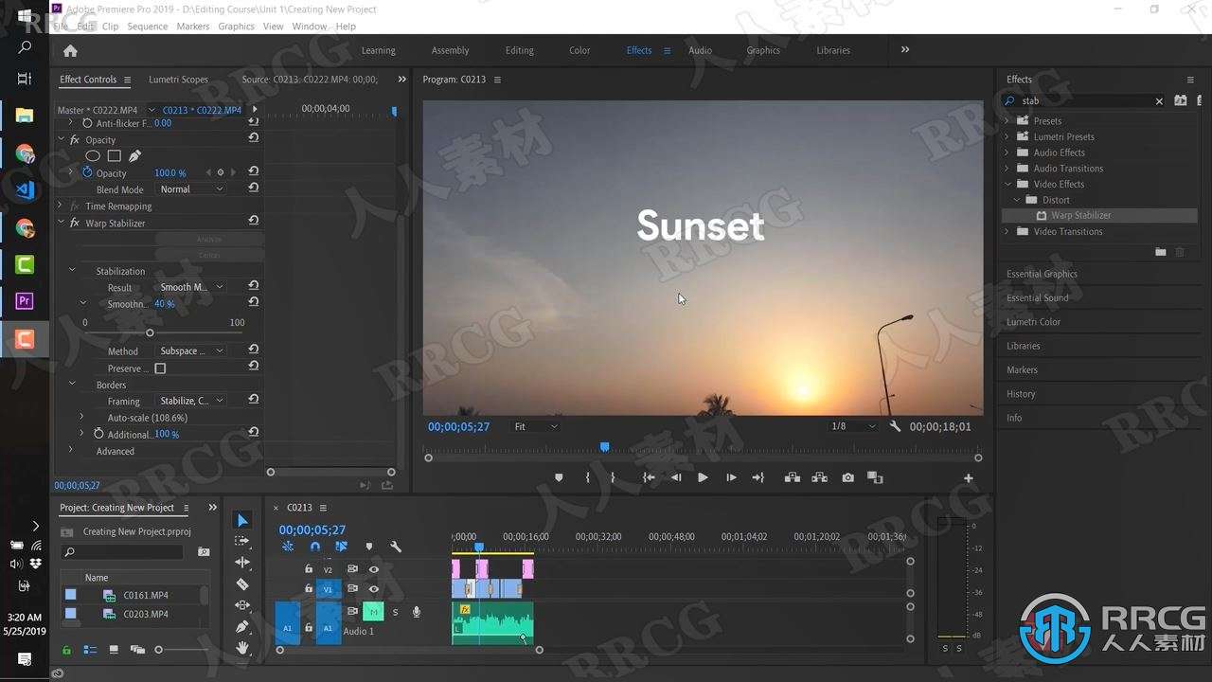Click the Home icon in workspace bar
Image resolution: width=1212 pixels, height=682 pixels.
(70, 51)
